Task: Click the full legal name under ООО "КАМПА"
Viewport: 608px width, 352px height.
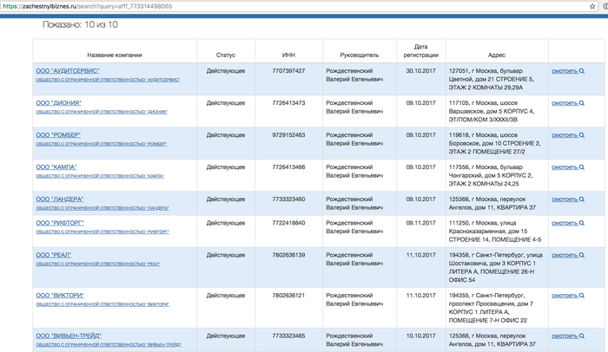Action: click(100, 176)
